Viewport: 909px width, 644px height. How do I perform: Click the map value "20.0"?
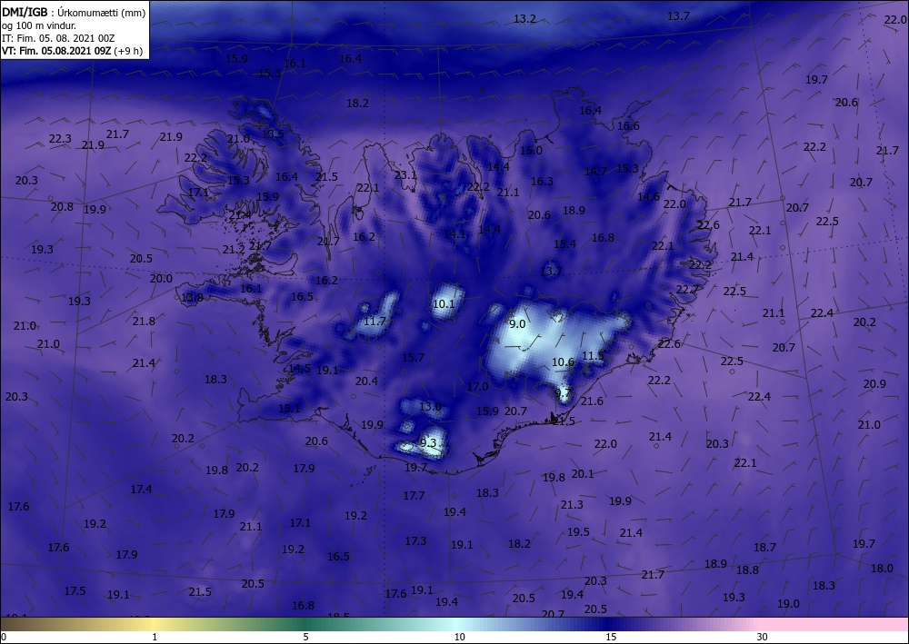pyautogui.click(x=161, y=279)
